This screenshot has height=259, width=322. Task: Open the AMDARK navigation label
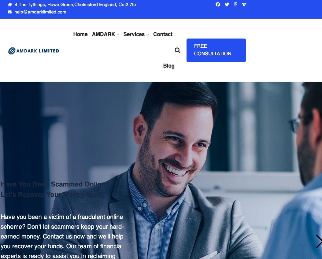coord(103,34)
